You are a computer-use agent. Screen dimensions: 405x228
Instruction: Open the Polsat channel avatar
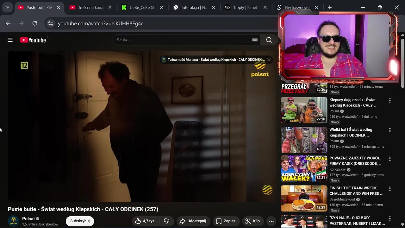(13, 221)
